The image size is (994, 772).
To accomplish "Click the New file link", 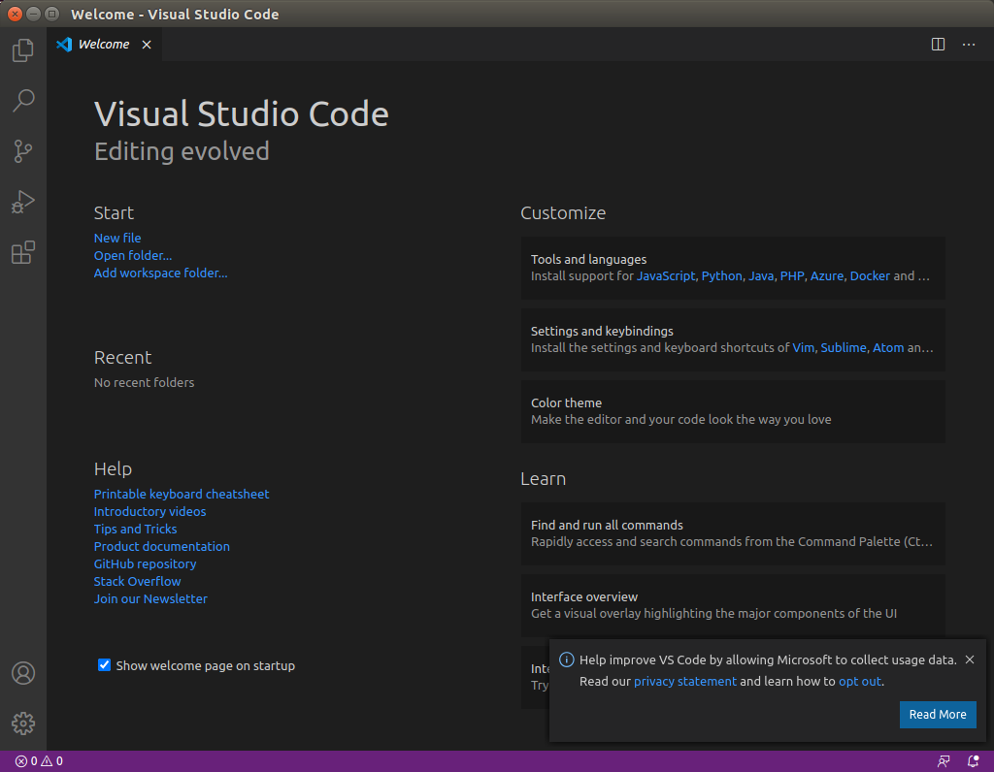I will pos(117,239).
